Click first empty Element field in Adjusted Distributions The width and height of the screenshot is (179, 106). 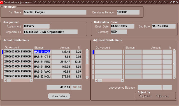click(x=133, y=52)
